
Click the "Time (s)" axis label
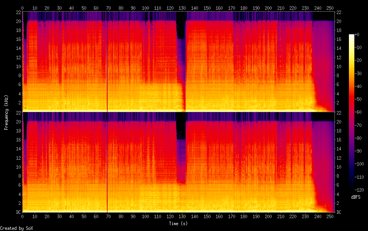click(x=179, y=224)
